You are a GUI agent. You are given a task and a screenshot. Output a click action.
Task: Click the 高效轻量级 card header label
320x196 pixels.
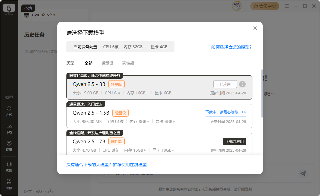(95, 76)
